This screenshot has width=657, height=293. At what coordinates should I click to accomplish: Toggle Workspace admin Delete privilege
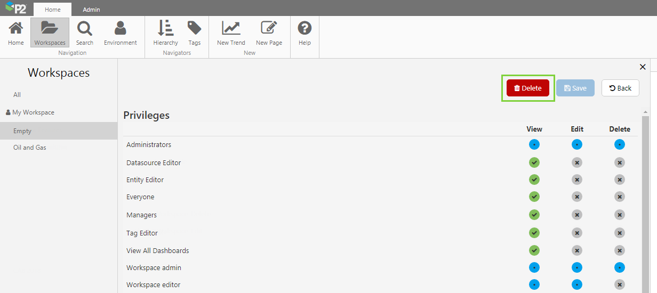pos(620,267)
